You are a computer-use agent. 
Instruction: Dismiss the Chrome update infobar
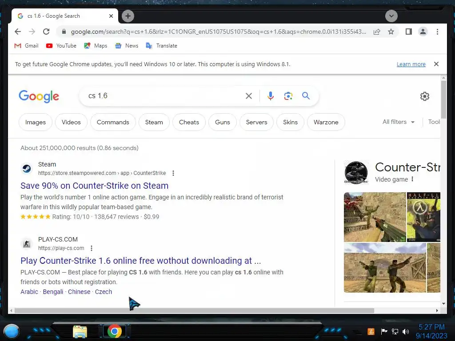click(x=436, y=64)
